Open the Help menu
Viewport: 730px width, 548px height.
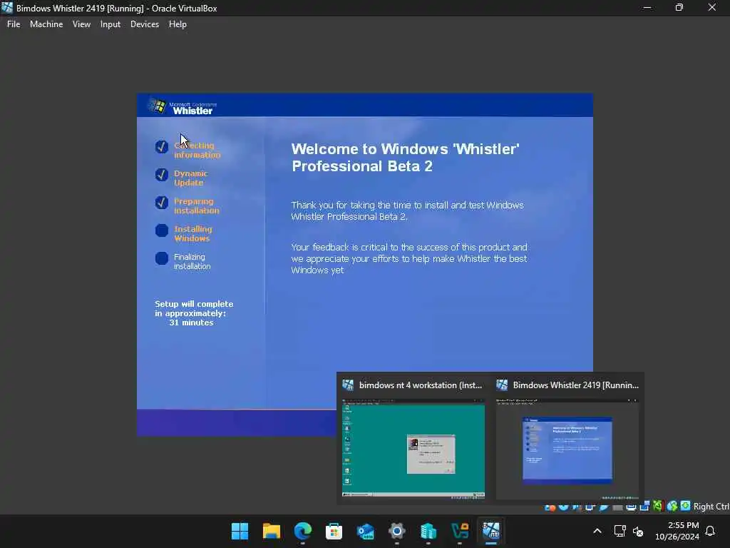point(178,24)
